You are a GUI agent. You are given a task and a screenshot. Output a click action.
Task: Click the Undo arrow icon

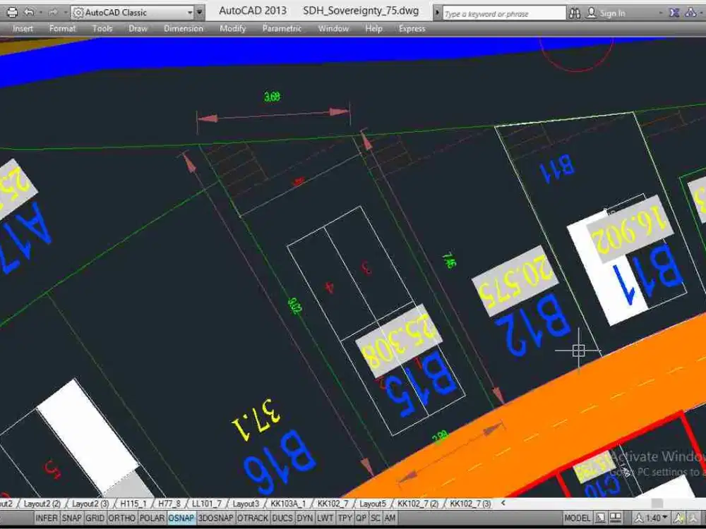(x=29, y=13)
